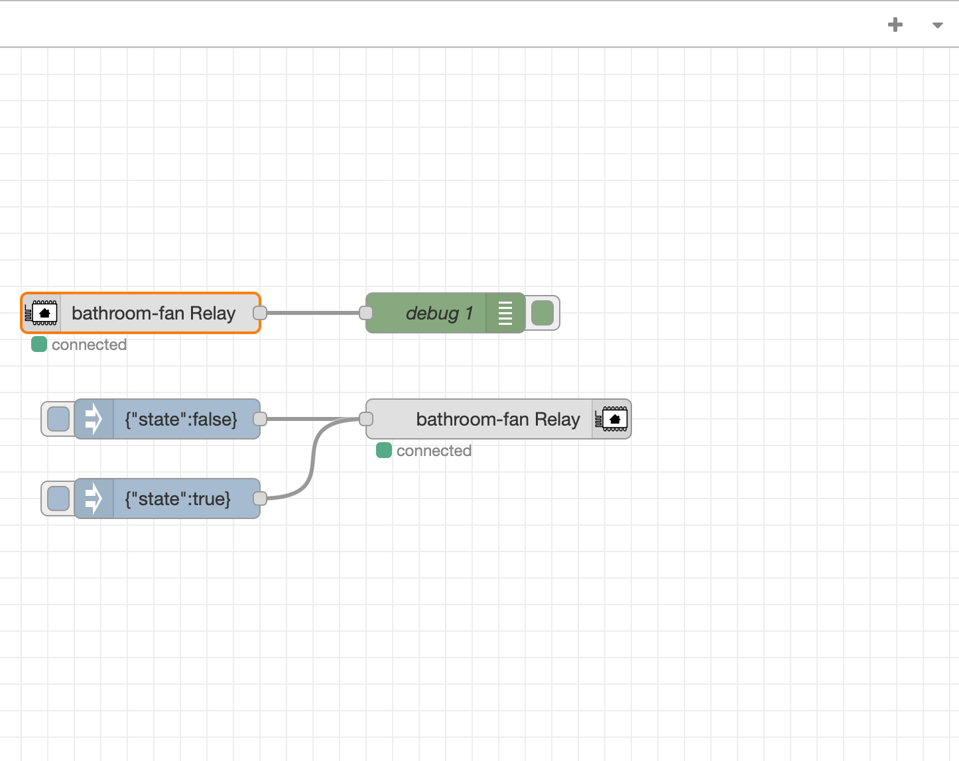Screen dimensions: 959x761
Task: Click output port of orange-outlined Relay node
Action: (x=260, y=313)
